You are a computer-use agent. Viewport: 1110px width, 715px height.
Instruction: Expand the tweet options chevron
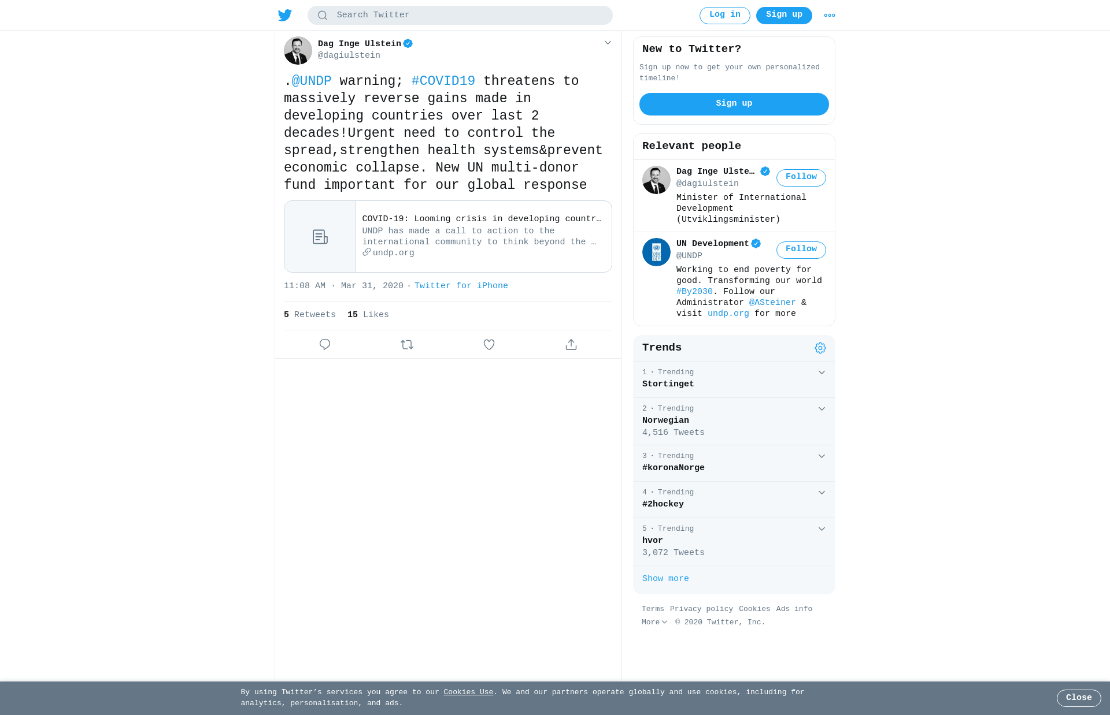[608, 43]
